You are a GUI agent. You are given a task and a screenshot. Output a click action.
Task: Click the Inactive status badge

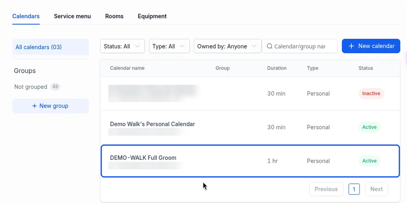(x=371, y=94)
